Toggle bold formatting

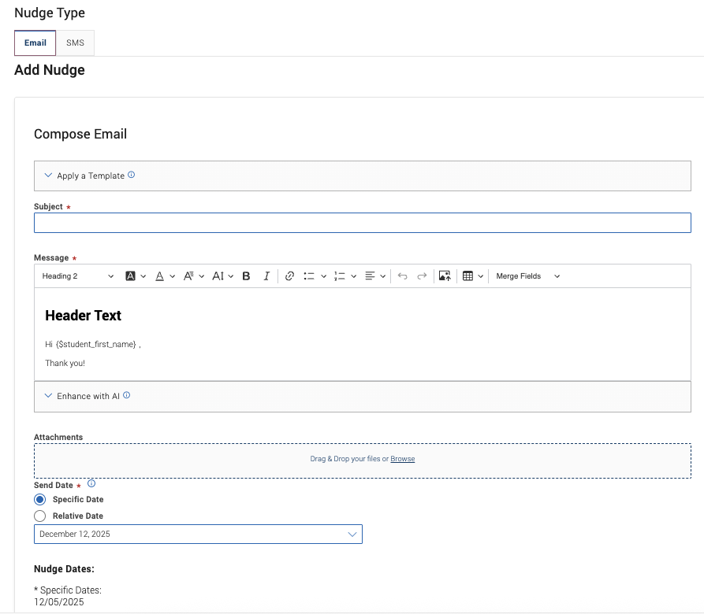246,276
